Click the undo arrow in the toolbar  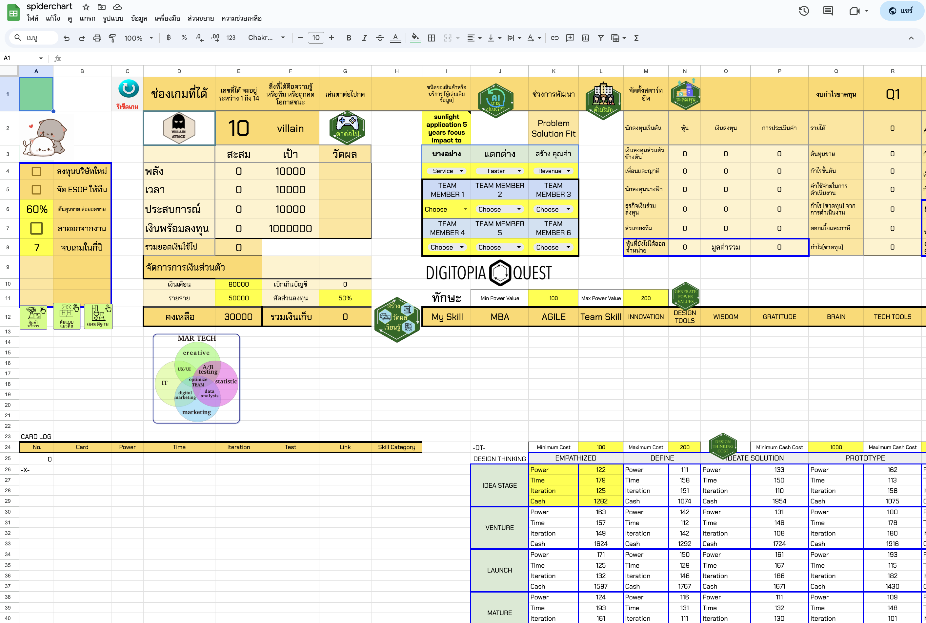(67, 38)
